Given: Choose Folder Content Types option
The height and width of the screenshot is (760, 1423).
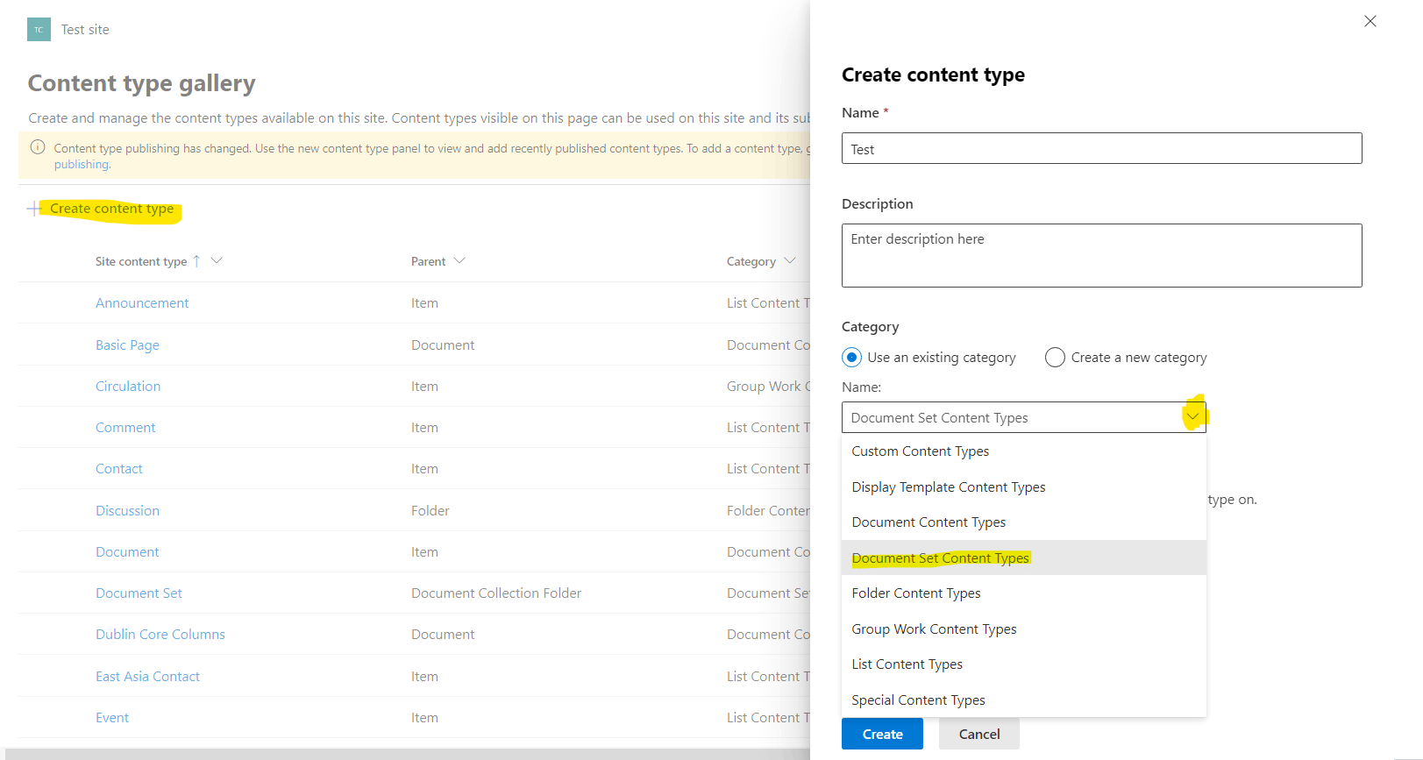Looking at the screenshot, I should pos(1024,593).
